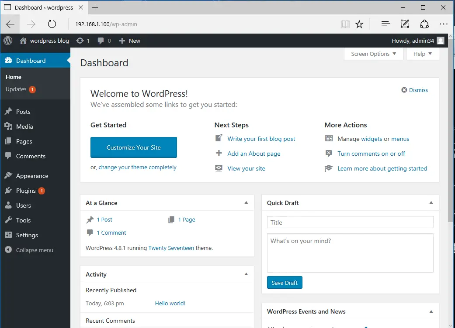
Task: Click the Tools wrench icon in sidebar
Action: [8, 220]
